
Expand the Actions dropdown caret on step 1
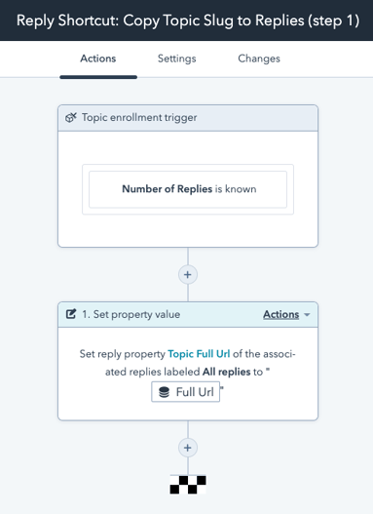[307, 315]
